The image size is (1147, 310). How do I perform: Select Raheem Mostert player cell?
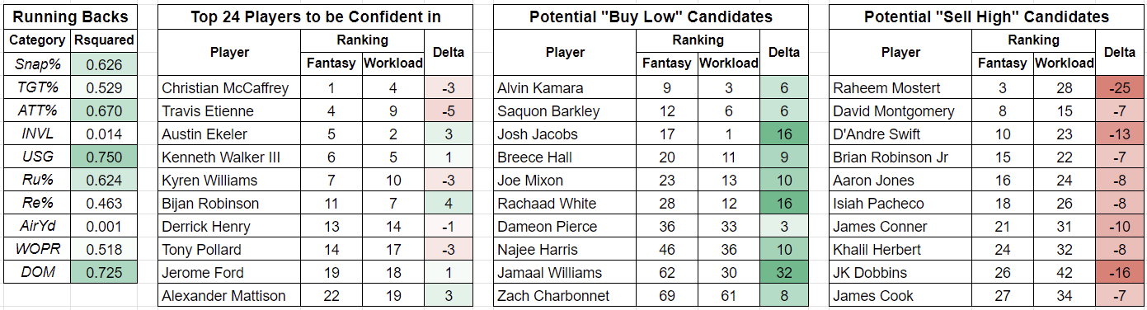tap(900, 88)
